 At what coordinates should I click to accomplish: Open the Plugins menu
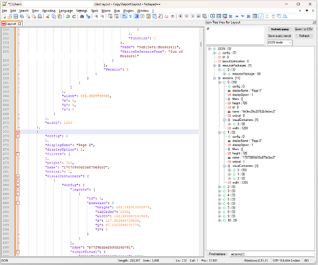click(129, 11)
